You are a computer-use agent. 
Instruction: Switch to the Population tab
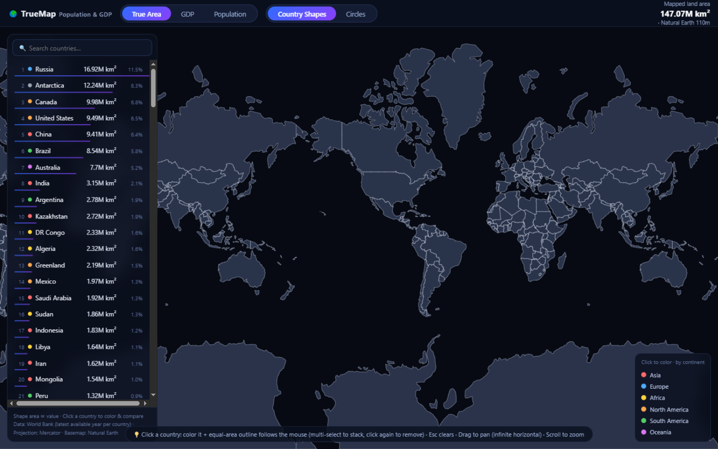[230, 14]
